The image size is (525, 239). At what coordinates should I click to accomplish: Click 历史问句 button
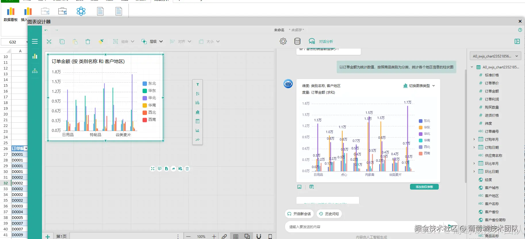click(329, 214)
